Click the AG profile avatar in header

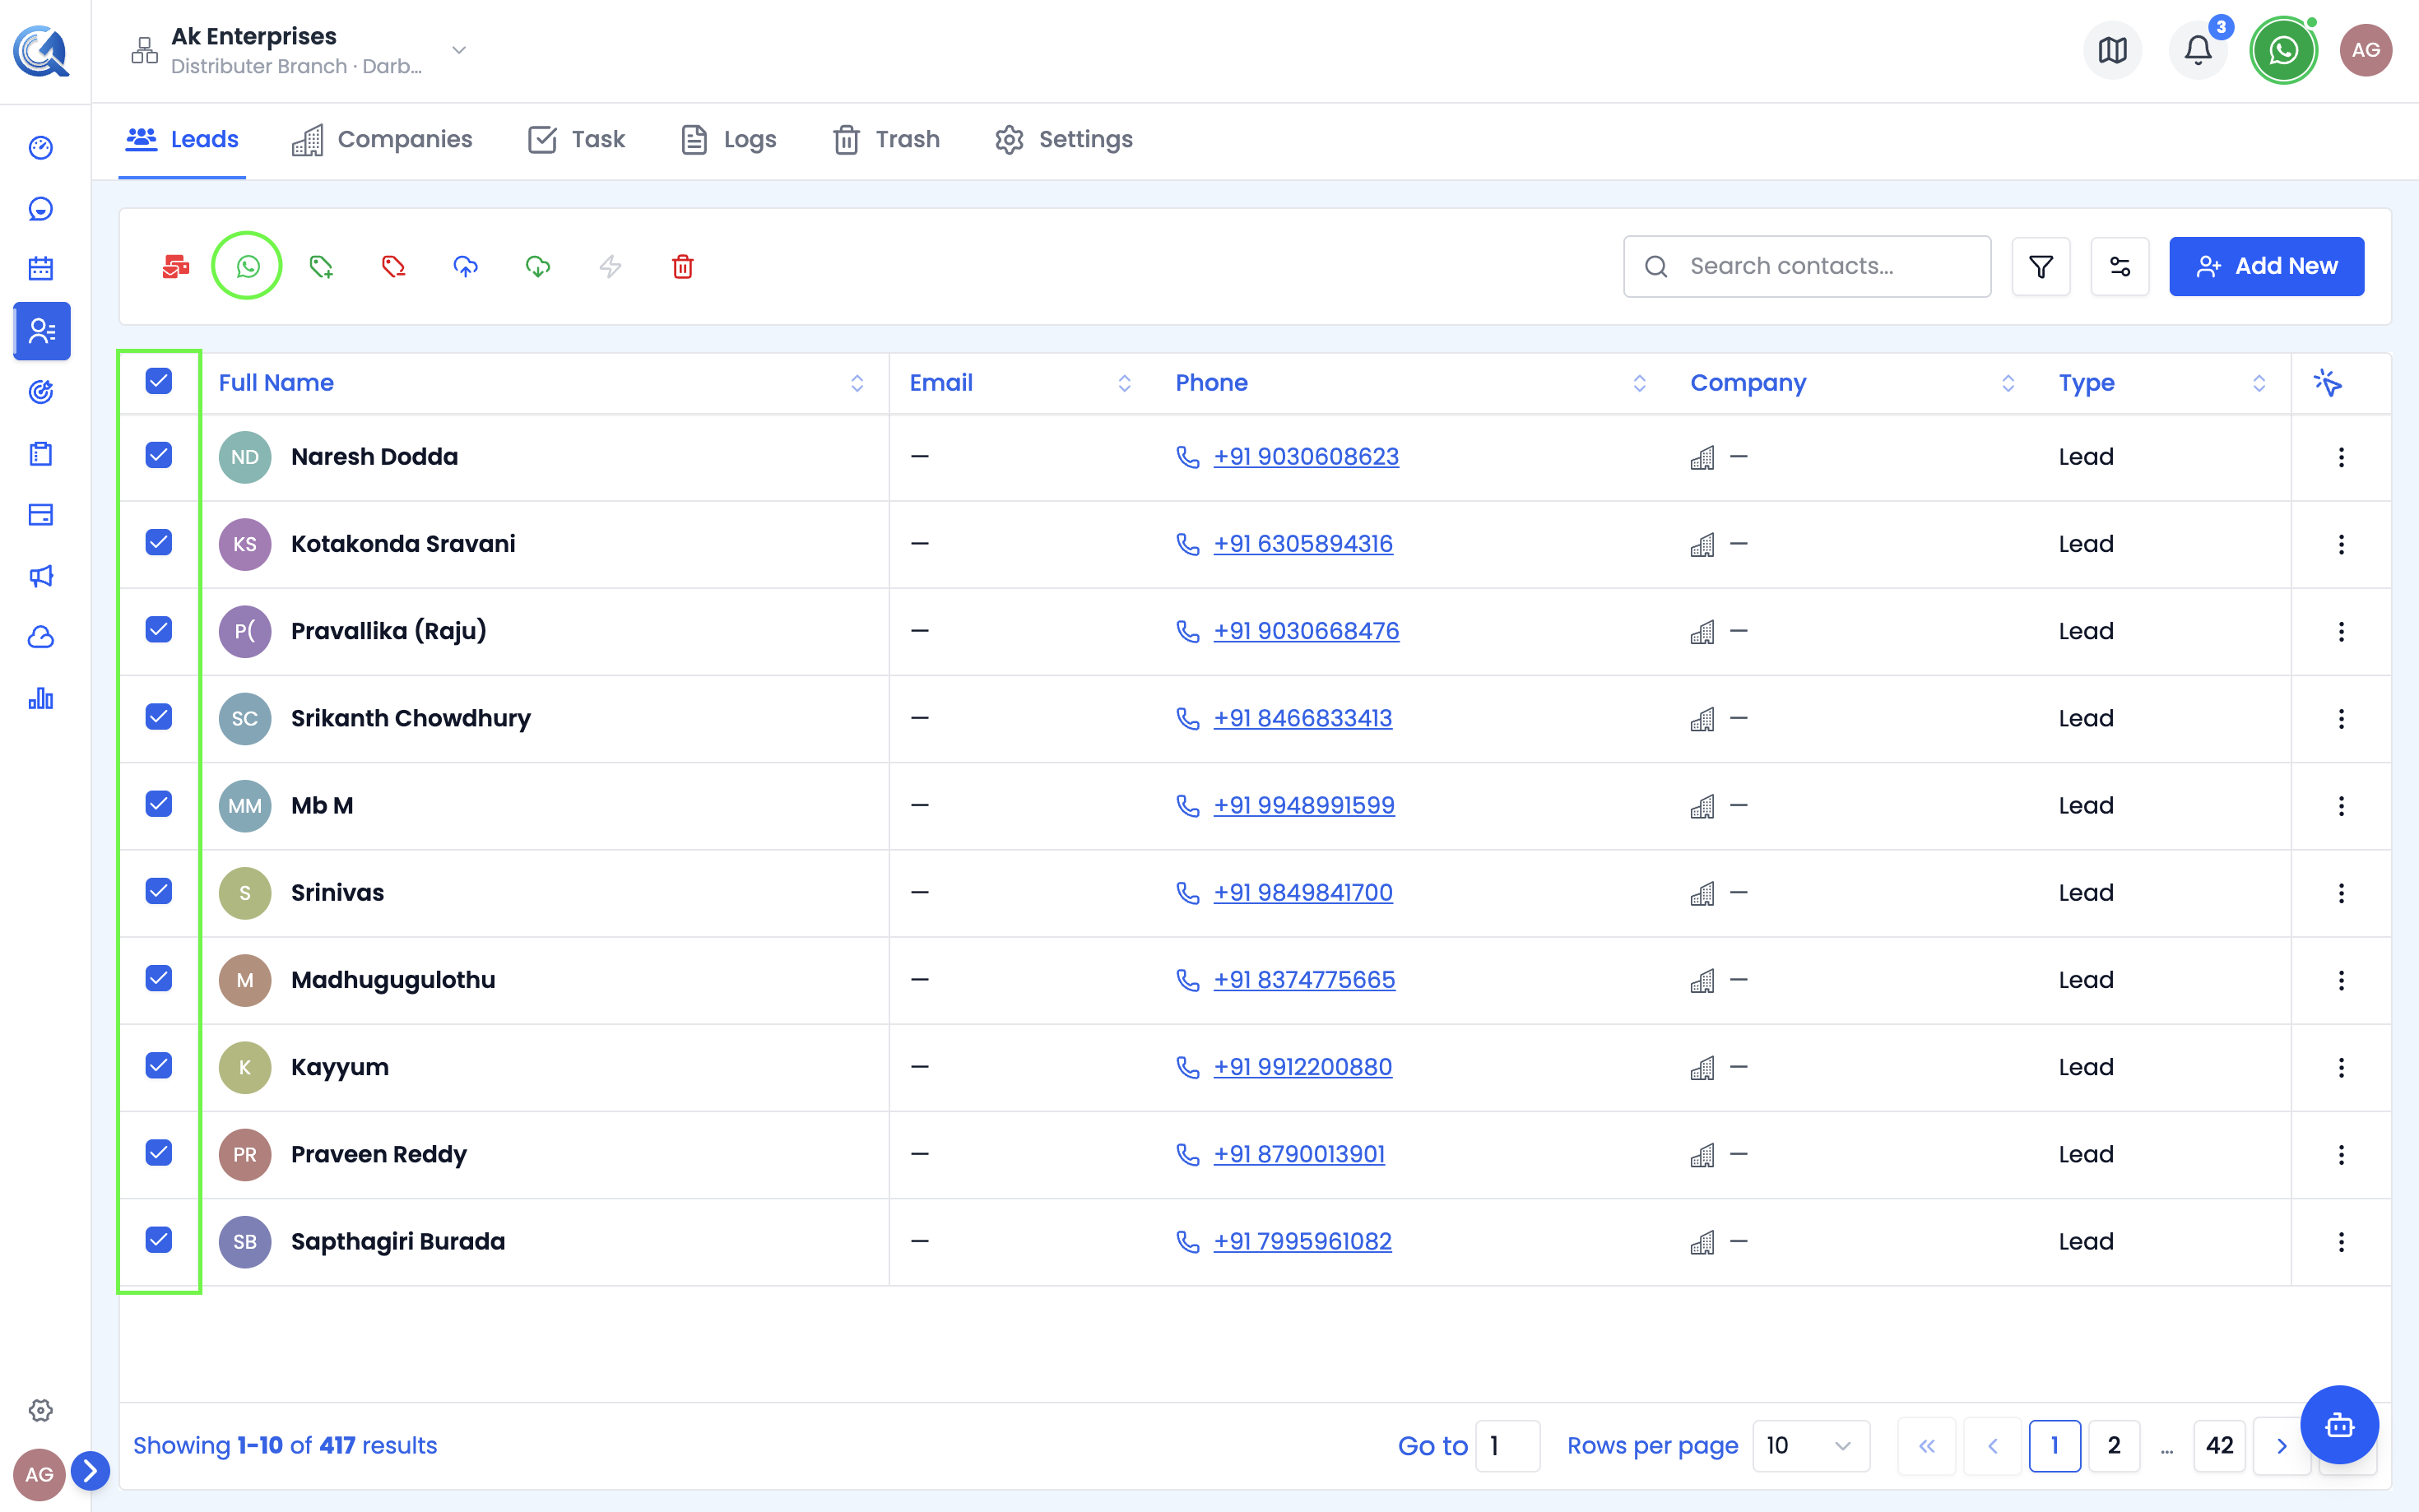[2366, 50]
